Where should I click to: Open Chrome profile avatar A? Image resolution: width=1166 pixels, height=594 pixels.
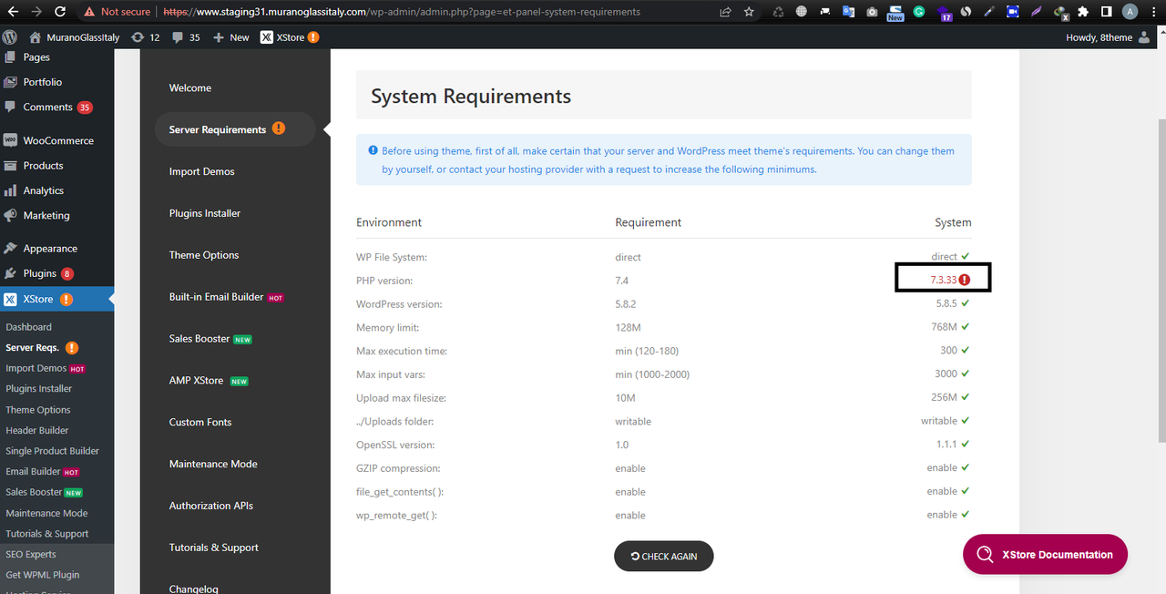pos(1130,12)
